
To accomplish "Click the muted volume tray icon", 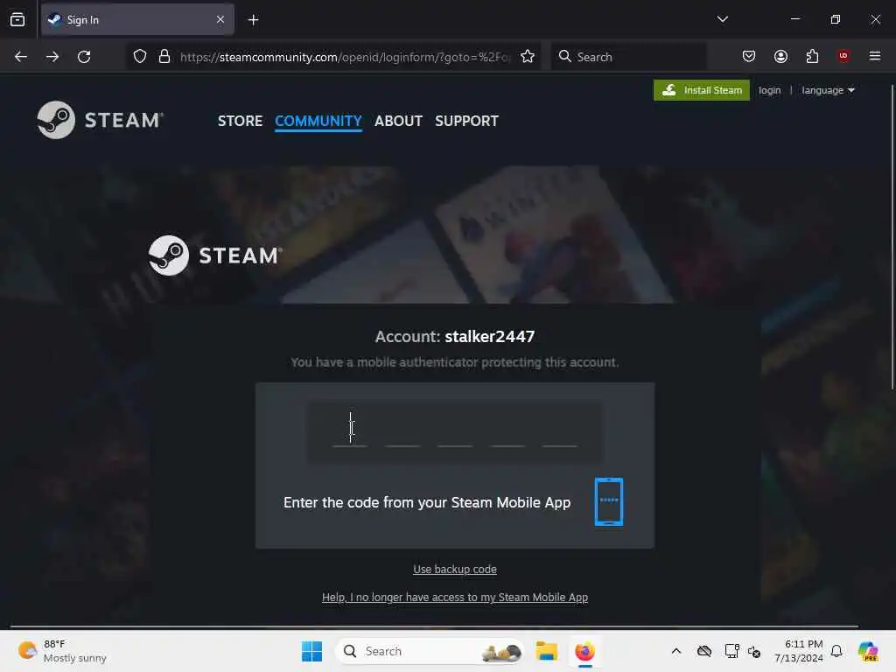I will coord(754,651).
